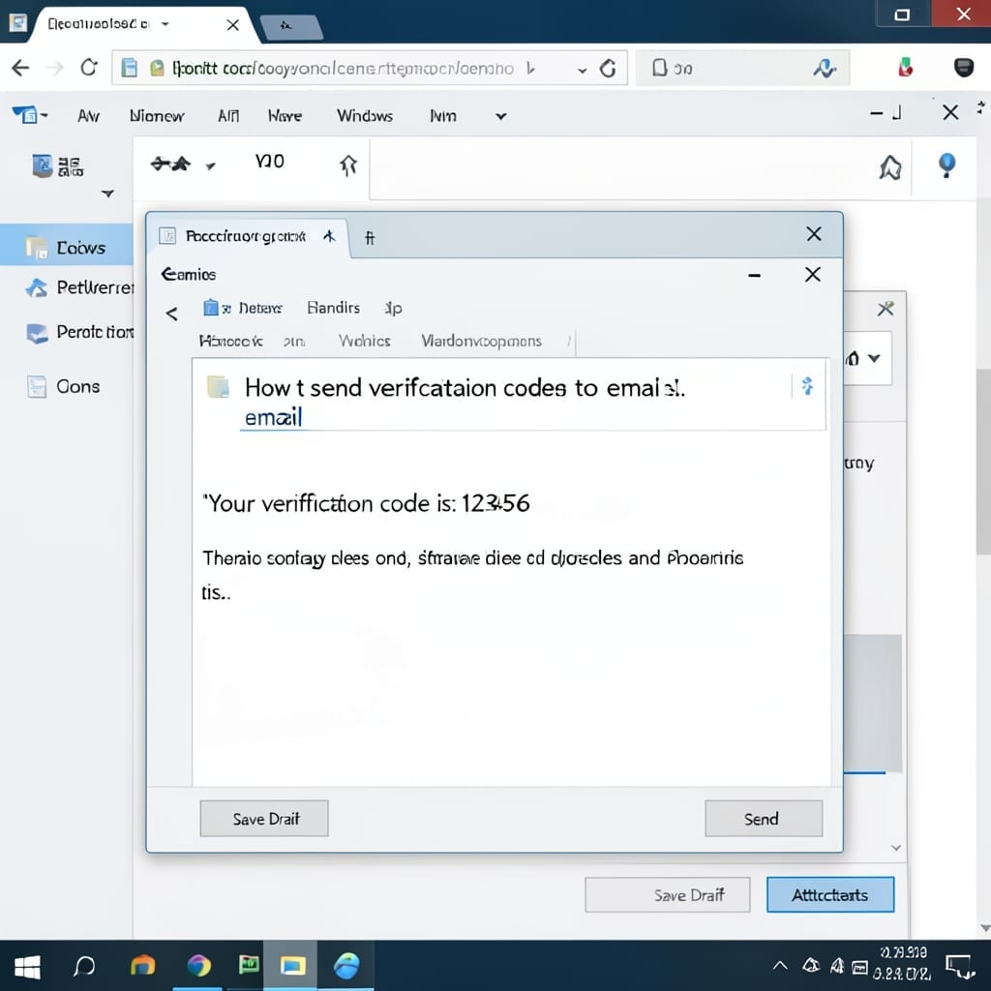
Task: Open dropdown next to the airplane icon
Action: [x=210, y=166]
